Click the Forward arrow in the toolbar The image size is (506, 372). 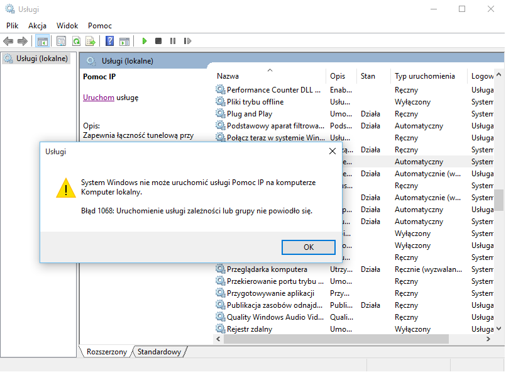click(23, 41)
